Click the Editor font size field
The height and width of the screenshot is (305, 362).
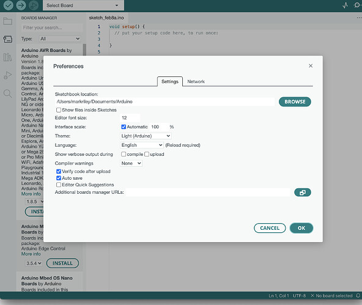[x=130, y=118]
